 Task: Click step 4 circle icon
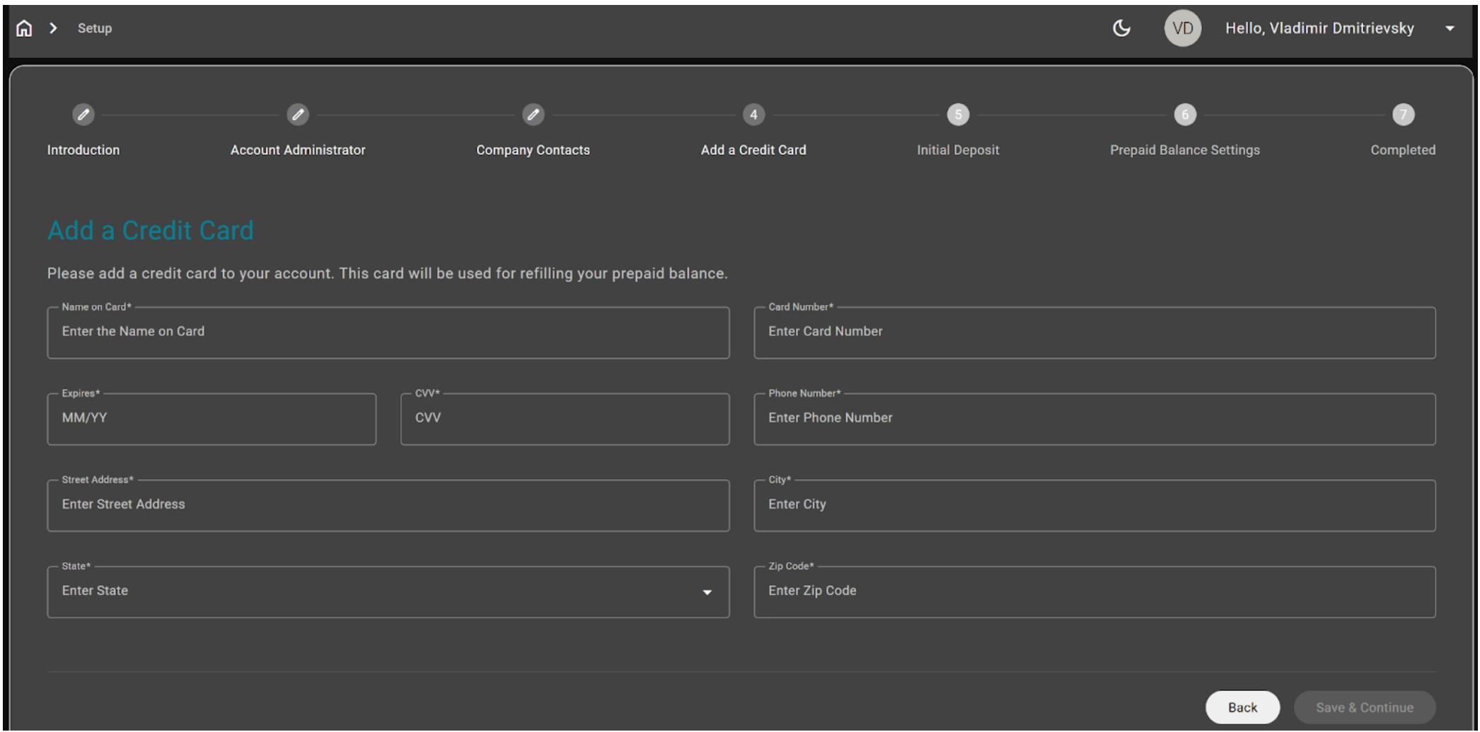pos(753,115)
